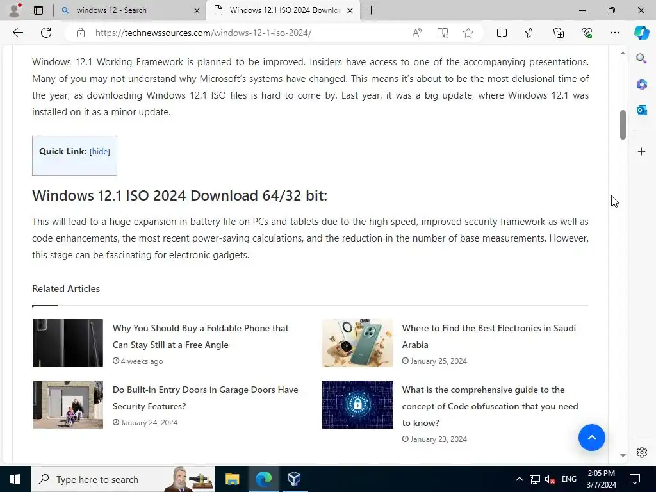656x492 pixels.
Task: Click the Related Articles heading
Action: [66, 289]
